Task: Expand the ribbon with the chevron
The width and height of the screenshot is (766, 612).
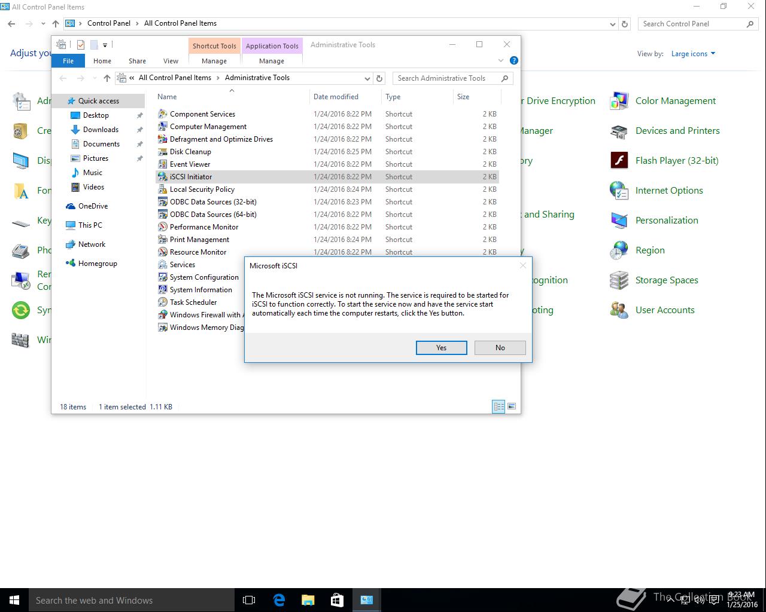Action: click(501, 60)
